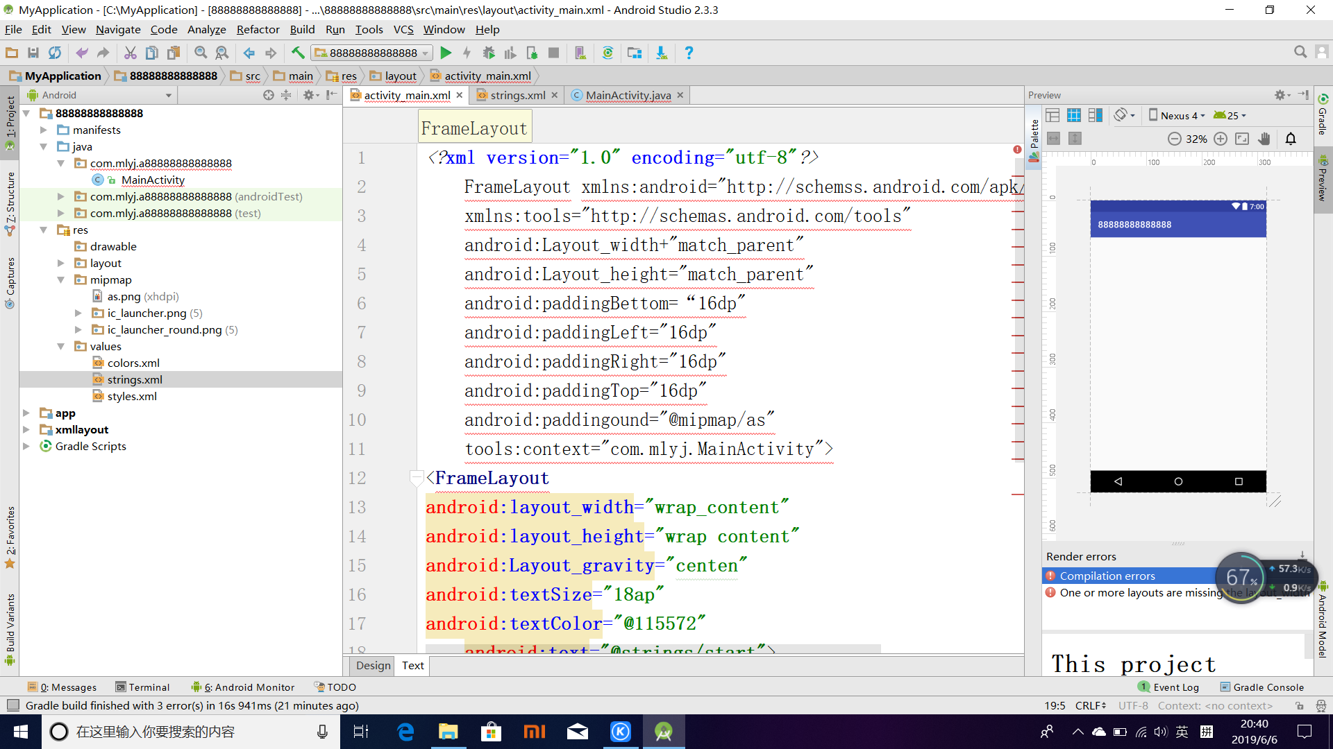Switch to the Design tab
The height and width of the screenshot is (749, 1333).
pos(373,665)
